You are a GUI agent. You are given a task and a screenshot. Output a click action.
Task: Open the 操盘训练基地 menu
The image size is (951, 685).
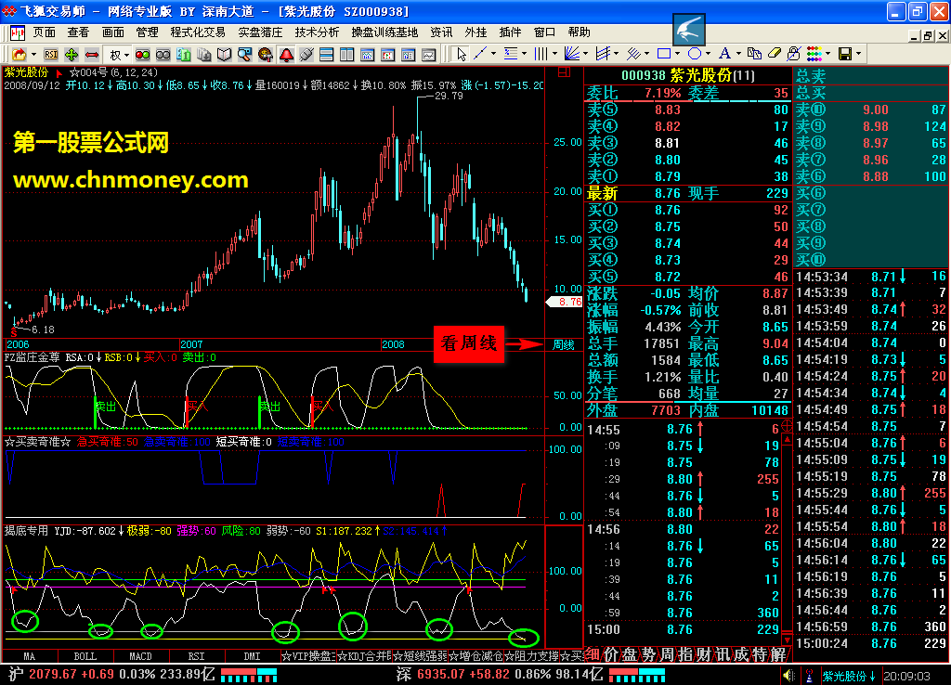pyautogui.click(x=384, y=32)
